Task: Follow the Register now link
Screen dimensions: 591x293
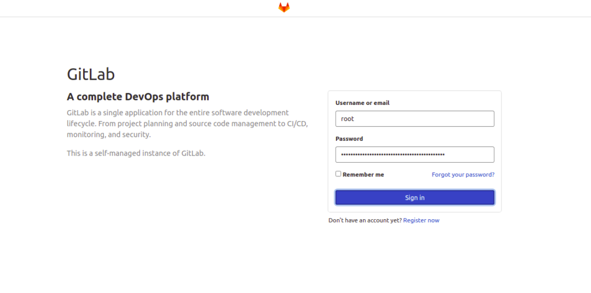Action: pyautogui.click(x=421, y=220)
